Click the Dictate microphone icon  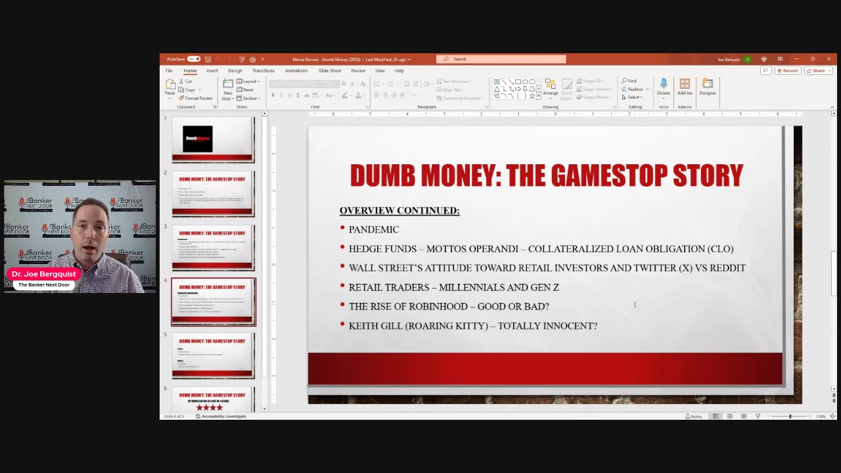[x=664, y=84]
